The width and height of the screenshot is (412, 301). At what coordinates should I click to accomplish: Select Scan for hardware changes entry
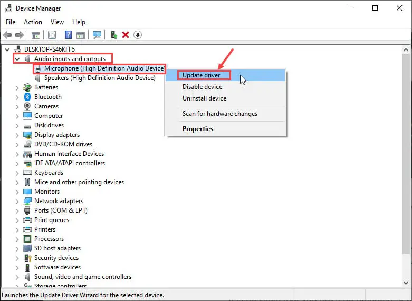pos(225,114)
